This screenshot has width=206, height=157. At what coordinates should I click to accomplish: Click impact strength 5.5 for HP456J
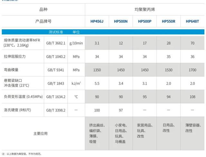[x=97, y=84]
